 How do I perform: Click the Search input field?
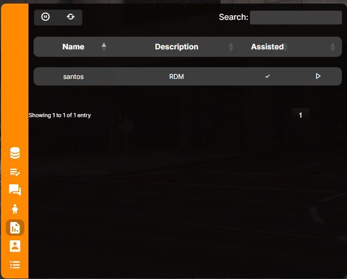coord(296,17)
